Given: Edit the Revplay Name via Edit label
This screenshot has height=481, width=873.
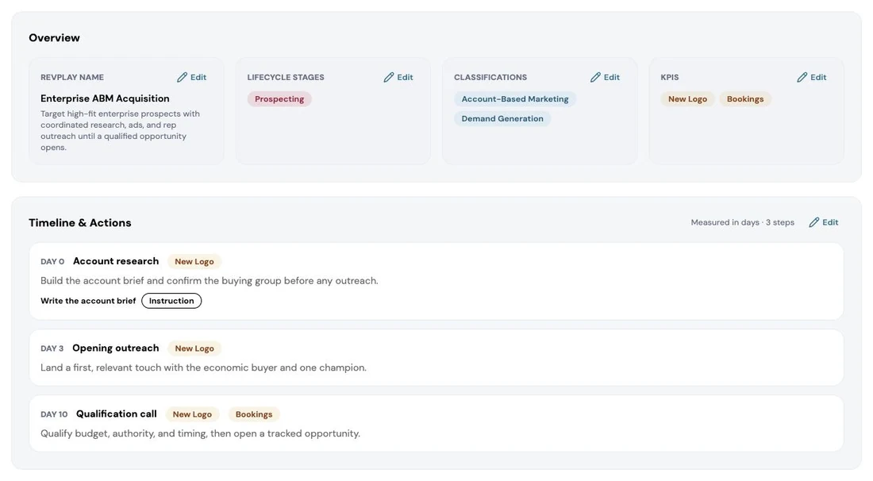Looking at the screenshot, I should pos(198,77).
